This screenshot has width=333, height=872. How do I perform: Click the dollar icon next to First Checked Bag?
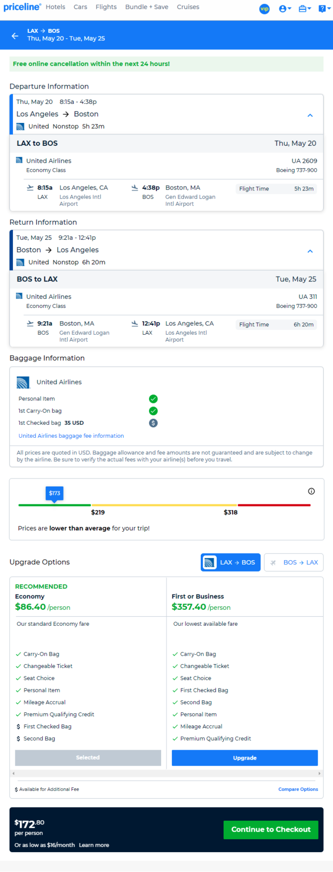click(x=18, y=727)
